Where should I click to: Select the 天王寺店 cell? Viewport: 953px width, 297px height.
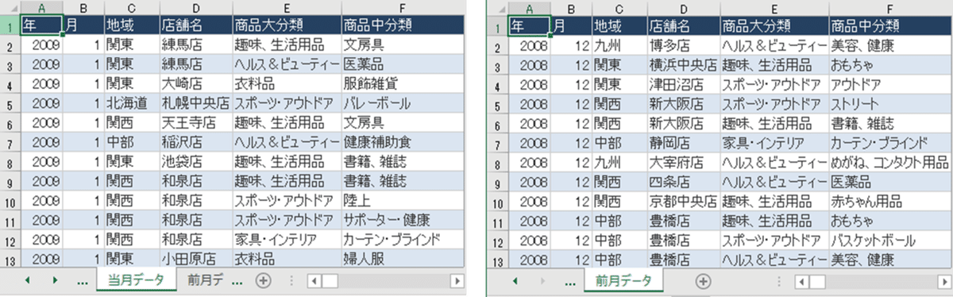(195, 123)
